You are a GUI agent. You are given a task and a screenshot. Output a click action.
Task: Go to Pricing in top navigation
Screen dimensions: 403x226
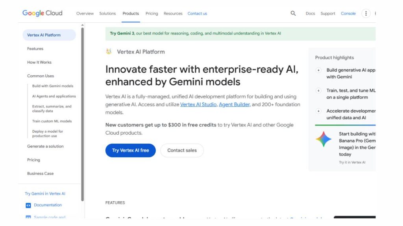152,14
